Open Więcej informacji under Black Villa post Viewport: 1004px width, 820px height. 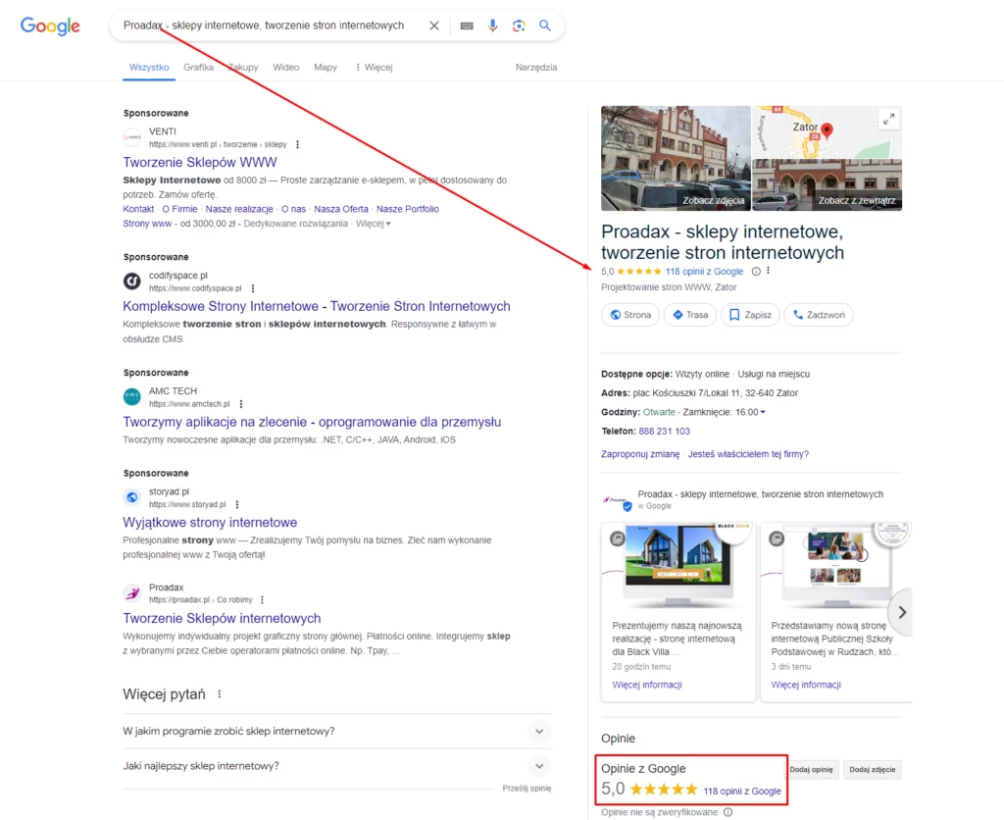point(647,685)
